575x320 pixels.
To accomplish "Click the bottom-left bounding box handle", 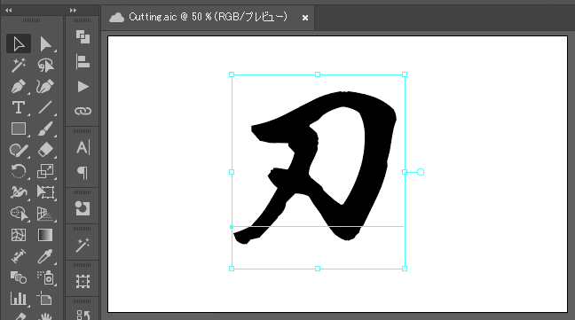I will pos(232,269).
